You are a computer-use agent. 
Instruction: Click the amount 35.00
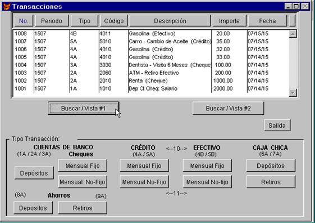223,41
